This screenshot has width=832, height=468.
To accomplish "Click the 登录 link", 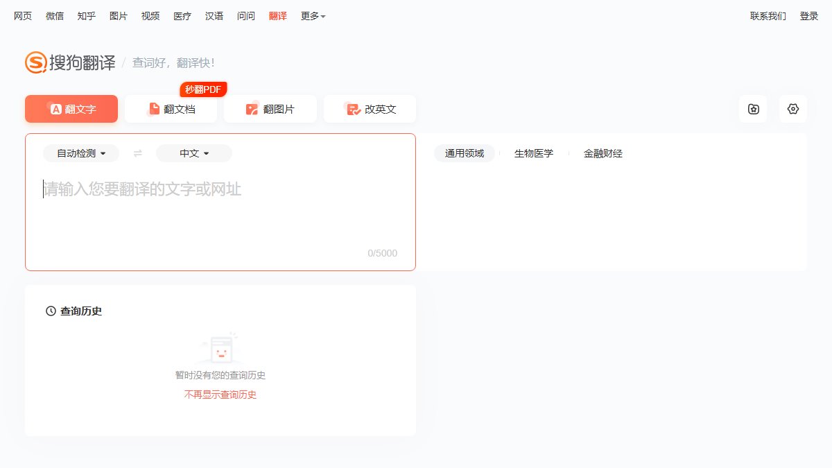I will coord(809,16).
